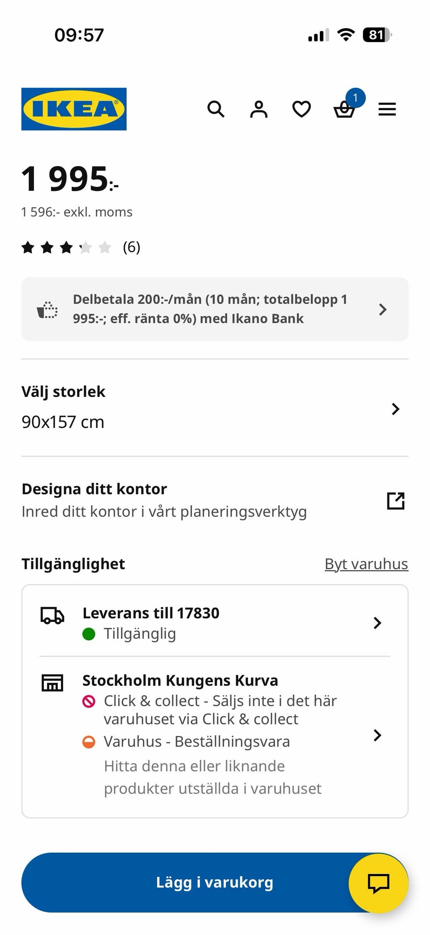Open the search magnifier icon
This screenshot has height=935, width=430.
pyautogui.click(x=216, y=109)
